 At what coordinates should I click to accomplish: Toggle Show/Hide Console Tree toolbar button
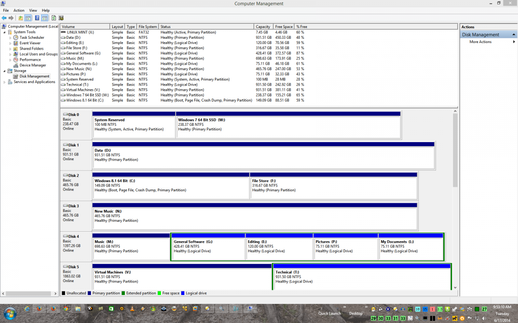[x=28, y=18]
